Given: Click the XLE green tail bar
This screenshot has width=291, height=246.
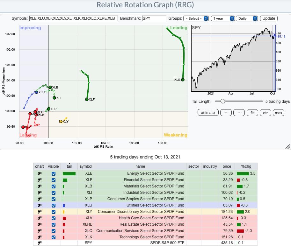Looking at the screenshot, I should 69,173.
